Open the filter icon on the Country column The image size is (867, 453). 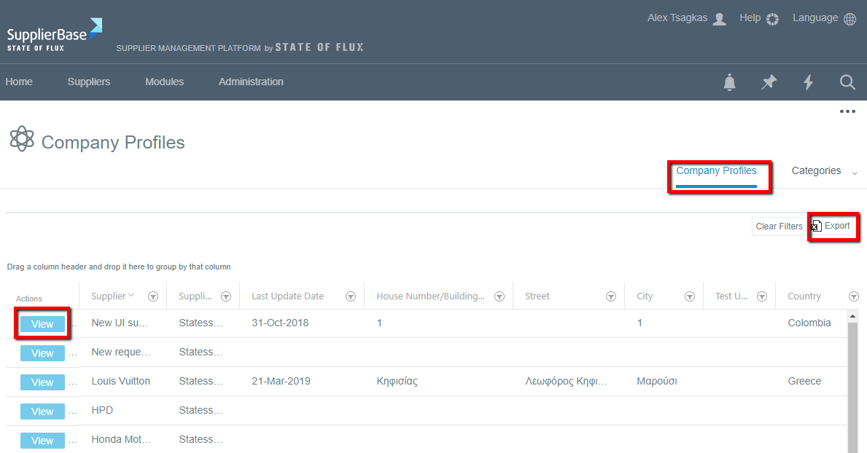854,296
